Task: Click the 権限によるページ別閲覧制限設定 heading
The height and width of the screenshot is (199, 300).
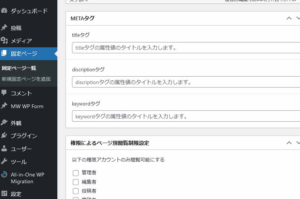Action: (x=110, y=143)
